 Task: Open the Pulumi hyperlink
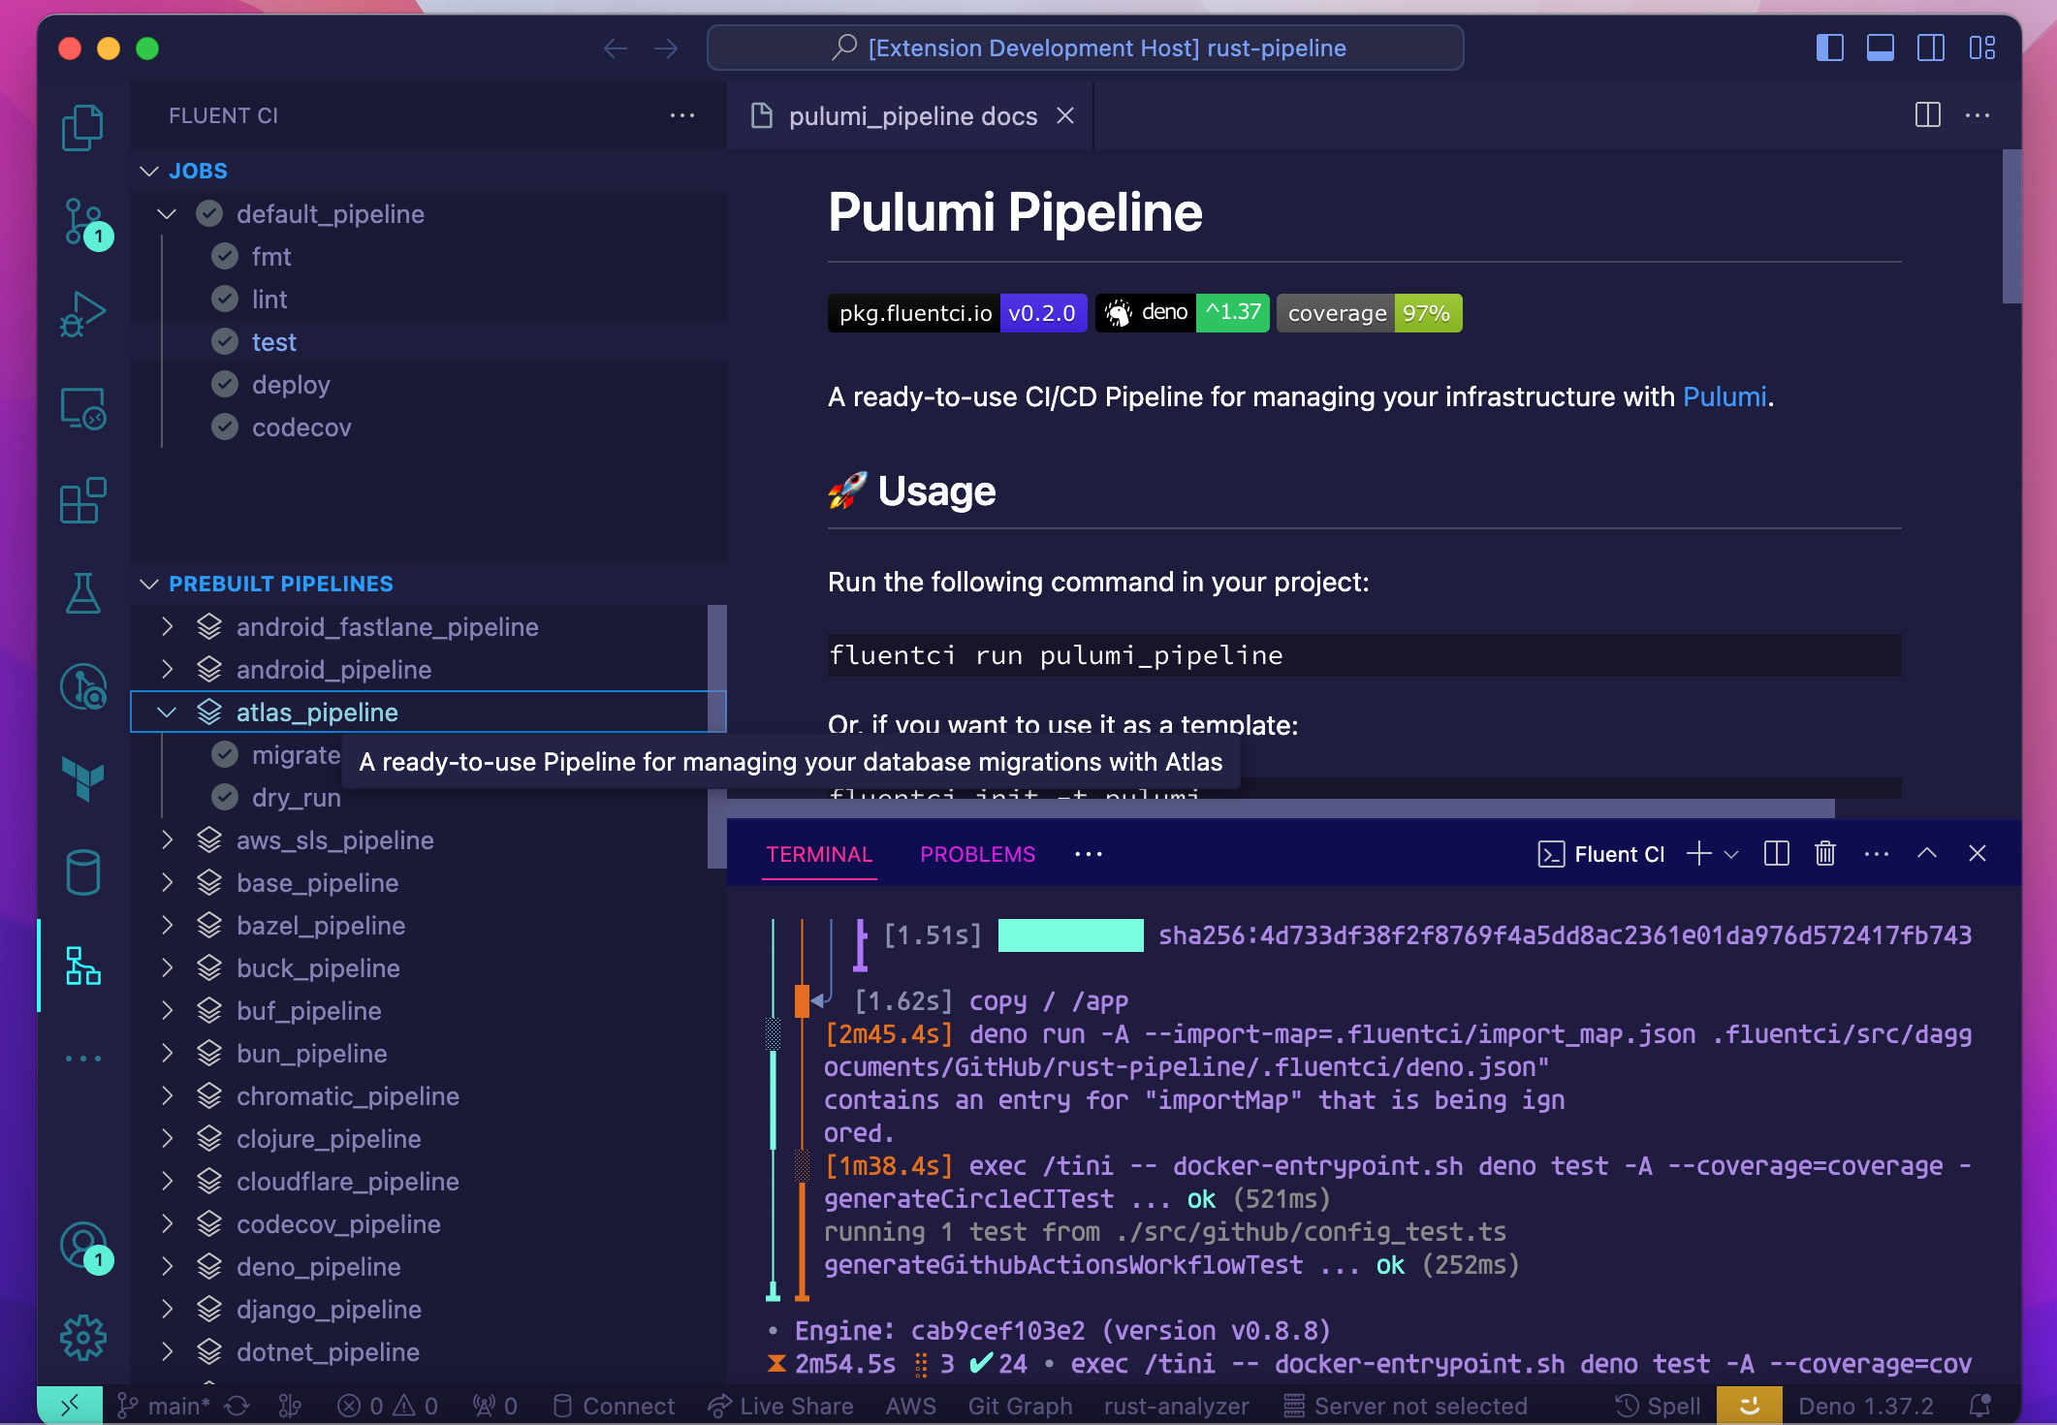pyautogui.click(x=1724, y=396)
